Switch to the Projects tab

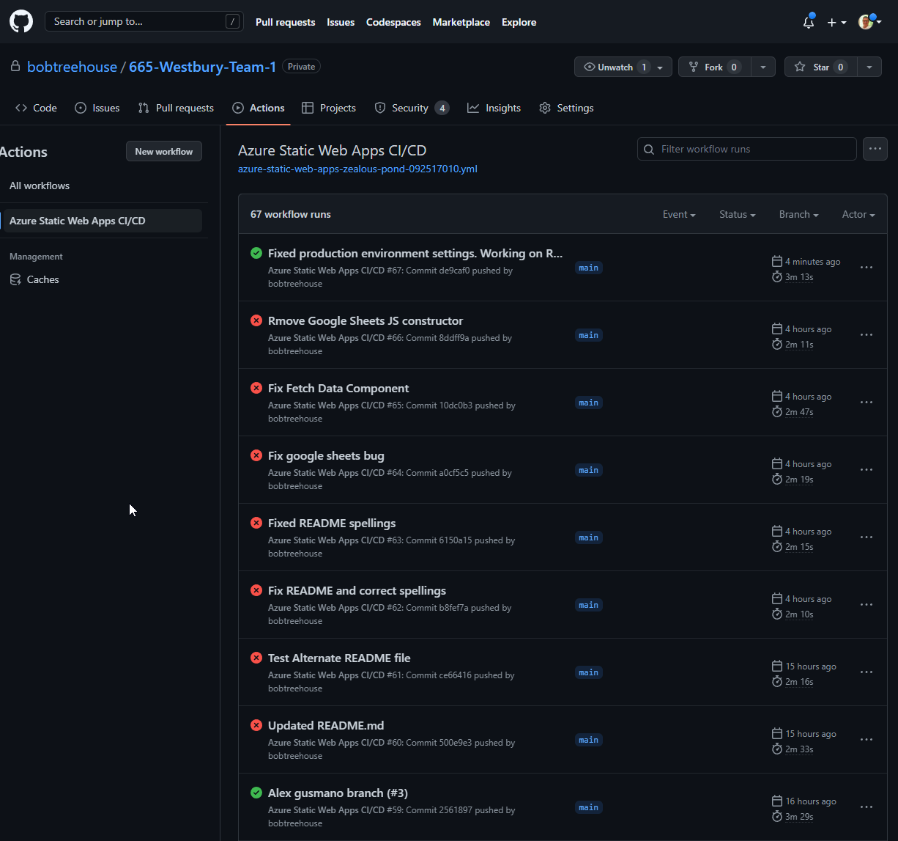(329, 108)
